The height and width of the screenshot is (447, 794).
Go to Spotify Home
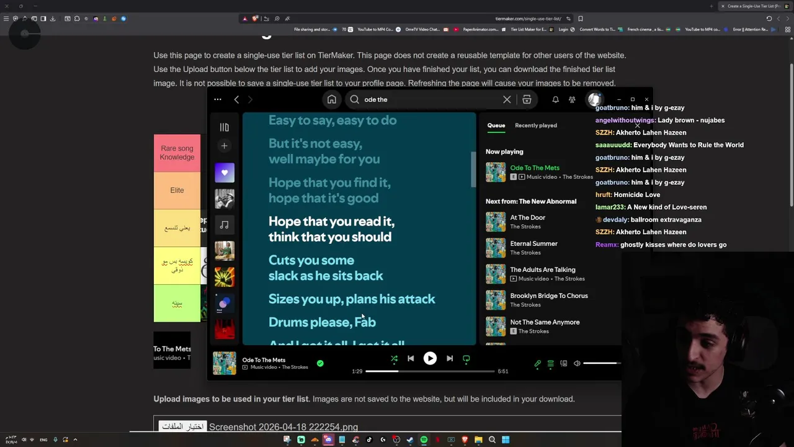[332, 99]
